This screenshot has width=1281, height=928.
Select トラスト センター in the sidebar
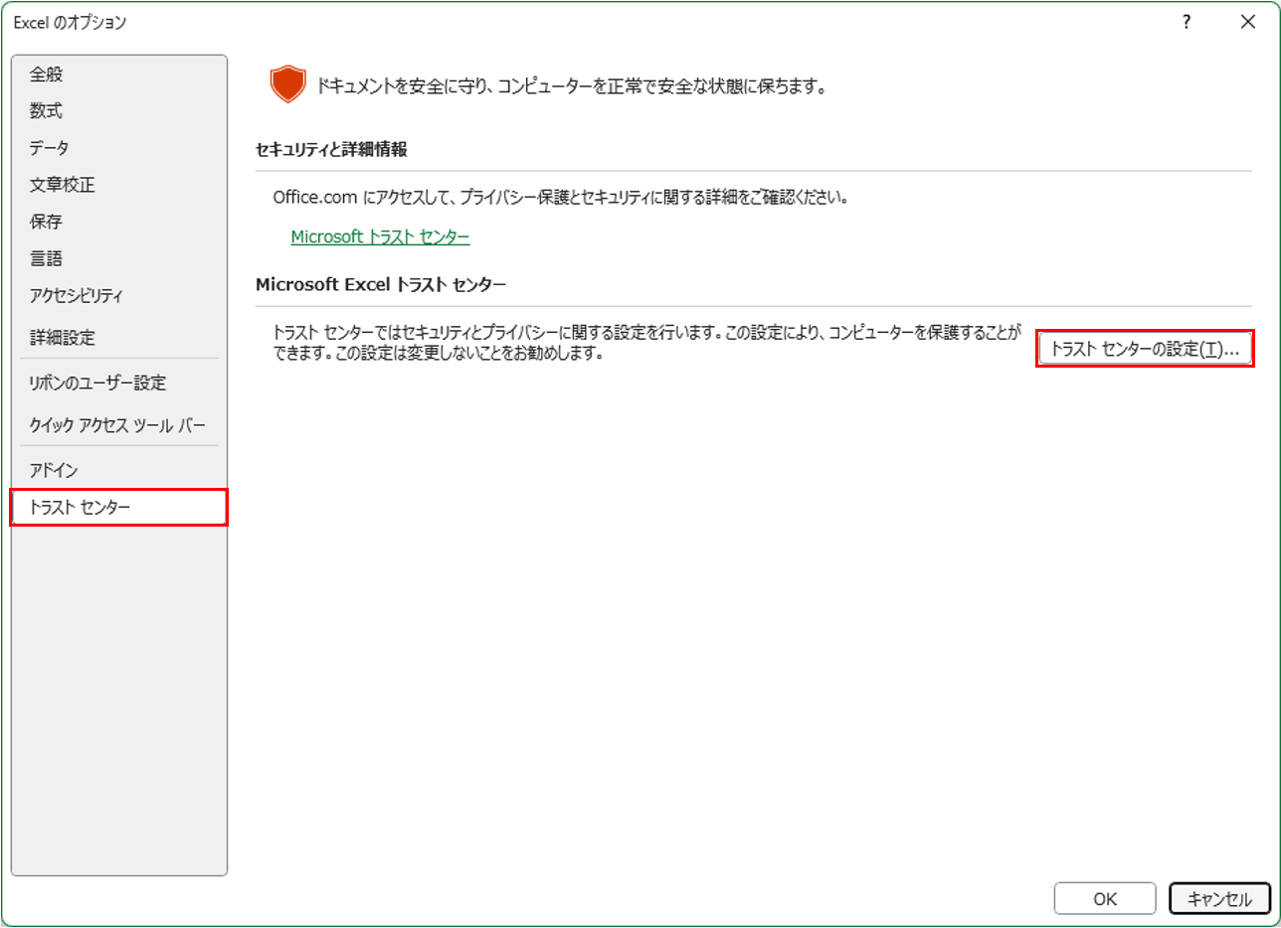(119, 507)
